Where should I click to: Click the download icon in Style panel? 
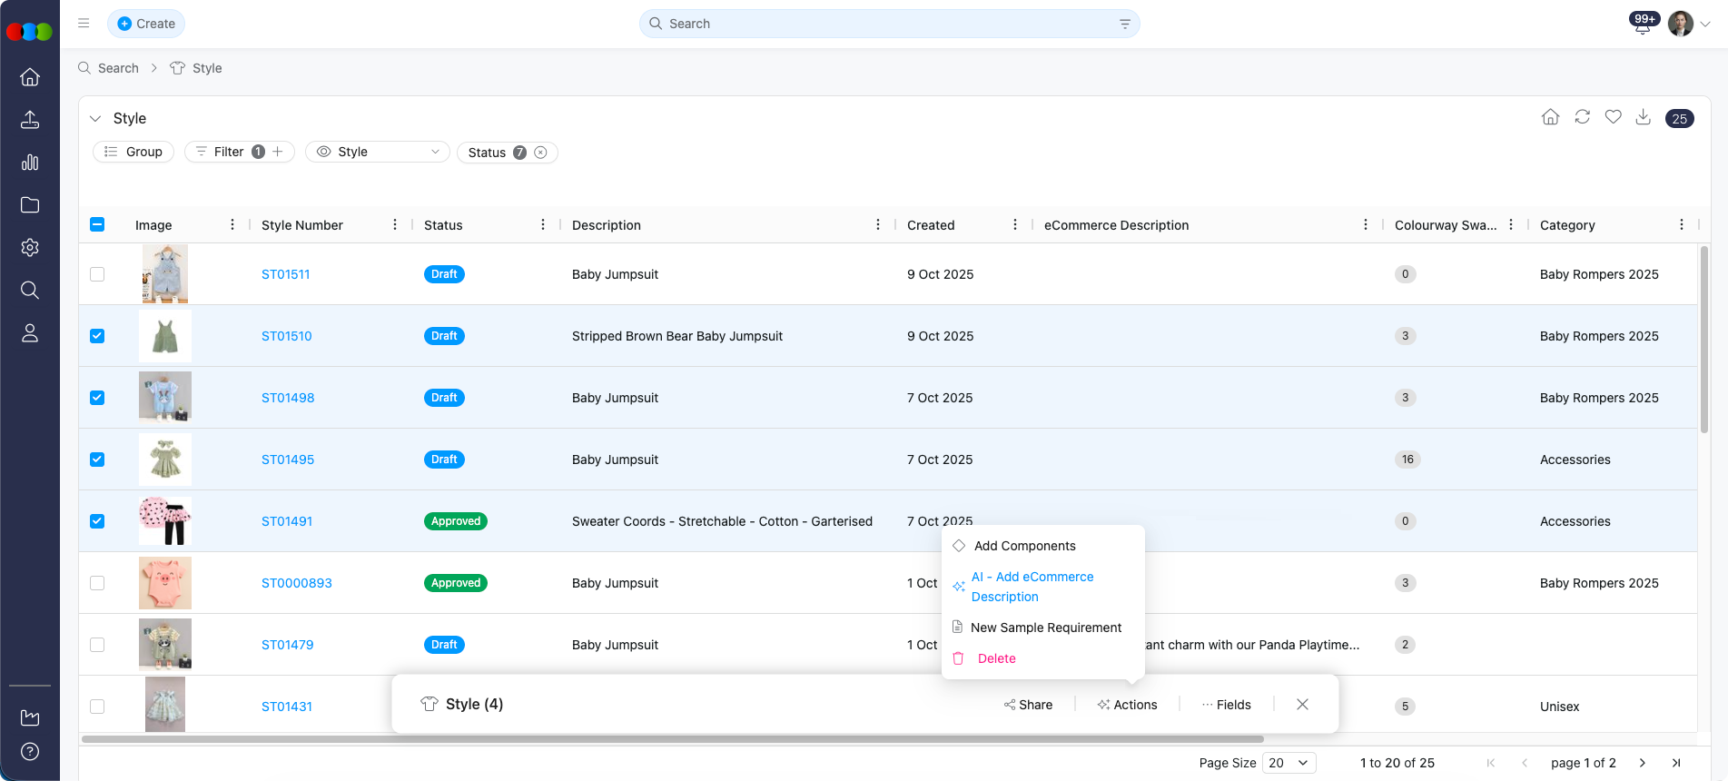click(x=1644, y=117)
